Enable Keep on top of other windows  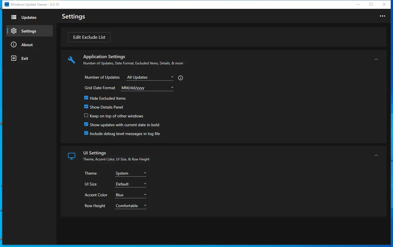click(x=86, y=115)
